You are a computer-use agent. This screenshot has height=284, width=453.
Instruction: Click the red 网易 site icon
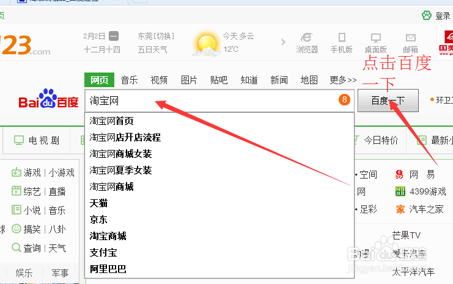(x=399, y=174)
